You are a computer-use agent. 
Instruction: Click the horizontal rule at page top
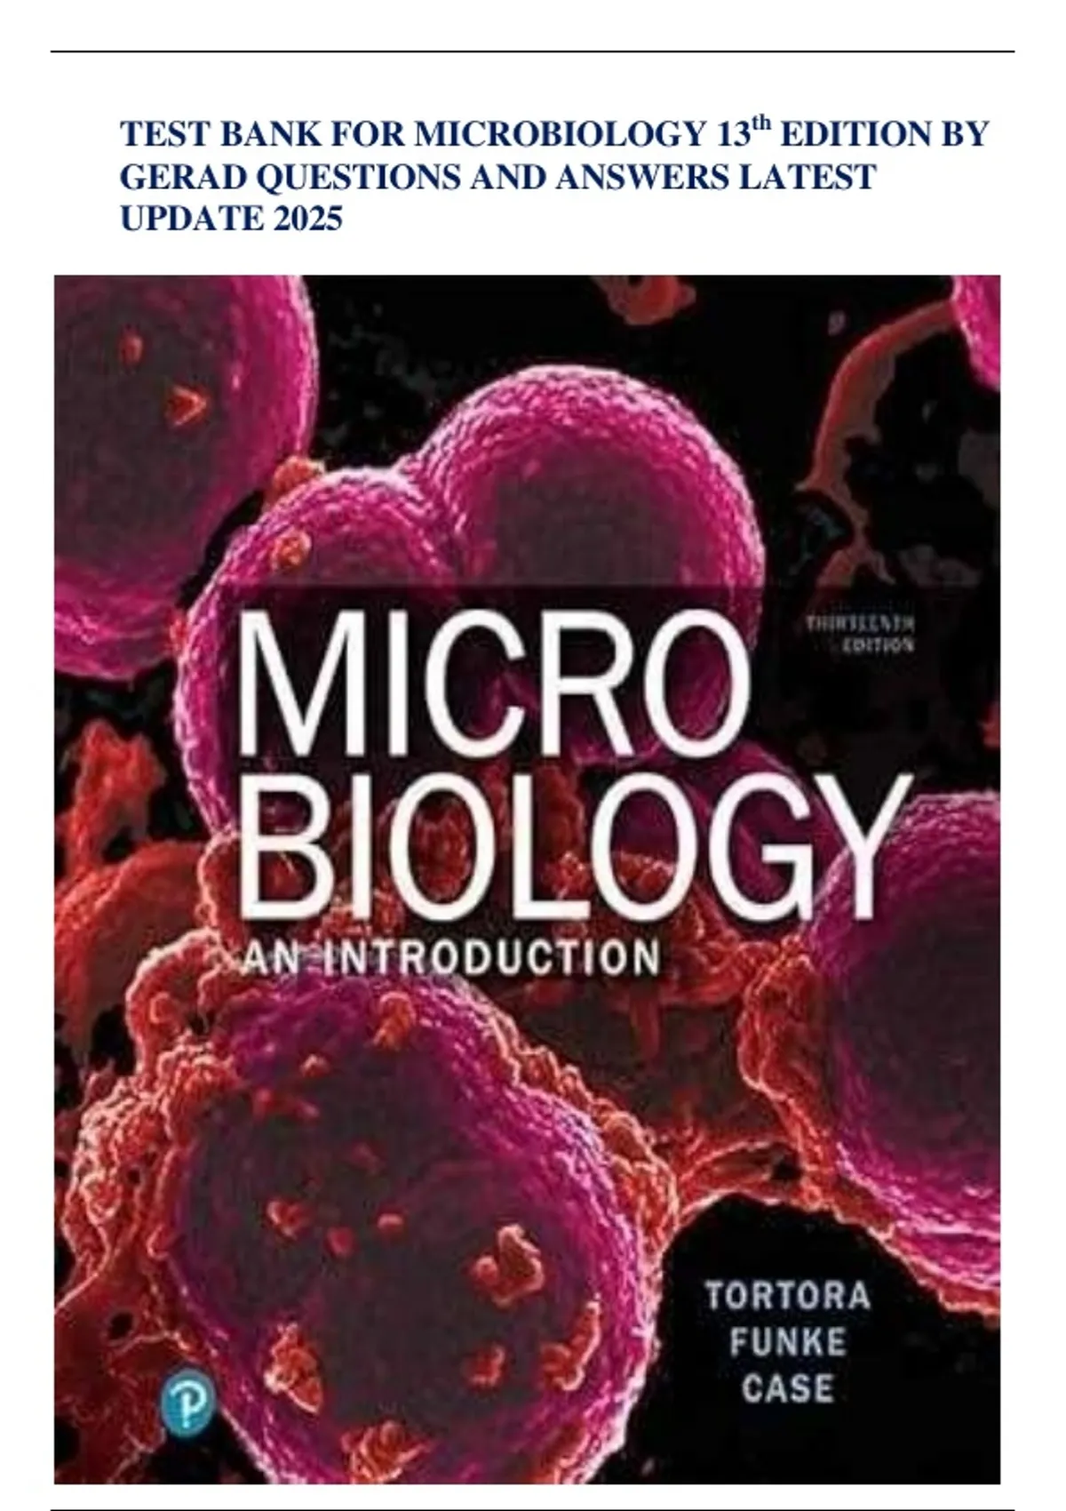coord(532,52)
